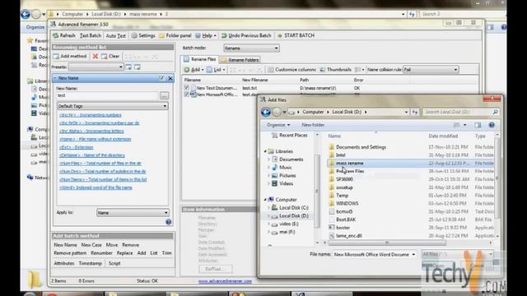This screenshot has height=296, width=527.
Task: Add a Remove pattern batch method
Action: (x=70, y=253)
